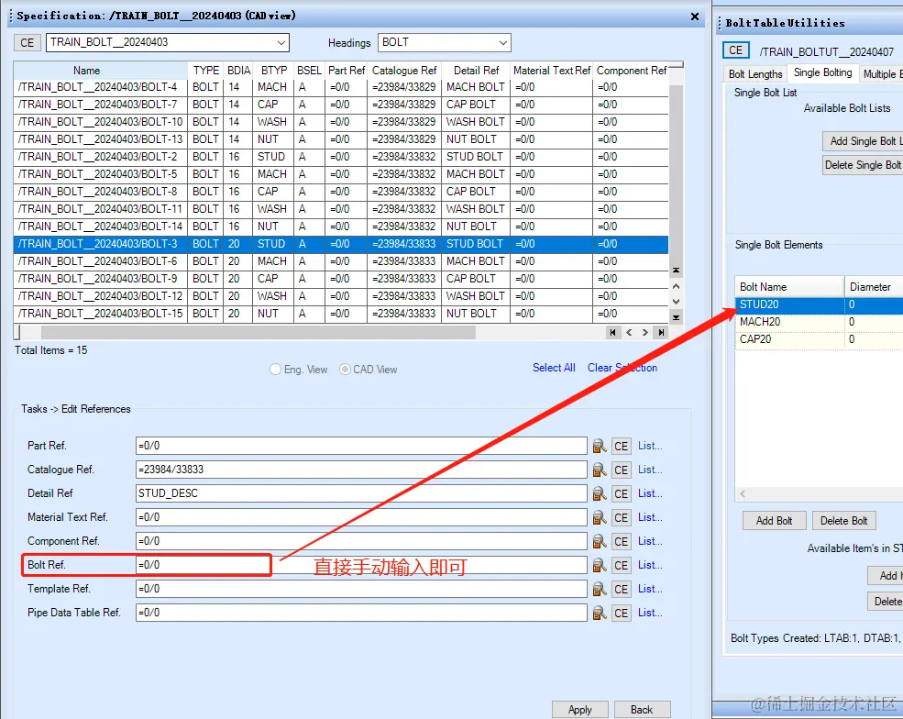
Task: Click scroll-right arrow icon under the table
Action: (x=645, y=332)
